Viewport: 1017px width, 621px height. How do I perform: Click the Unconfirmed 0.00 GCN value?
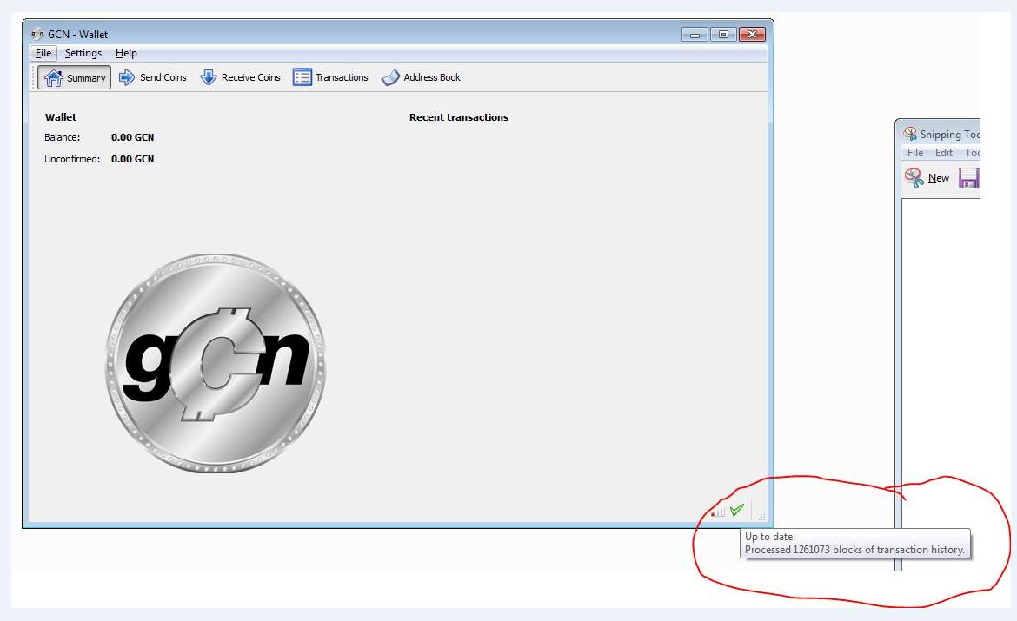coord(132,159)
